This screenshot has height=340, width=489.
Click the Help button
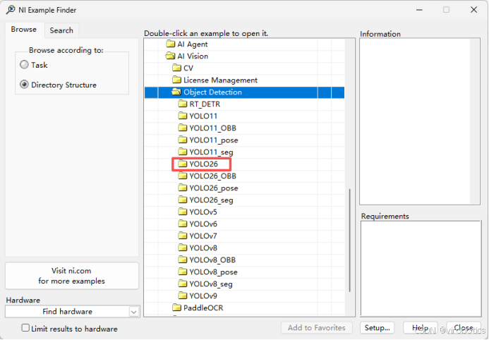tap(420, 328)
